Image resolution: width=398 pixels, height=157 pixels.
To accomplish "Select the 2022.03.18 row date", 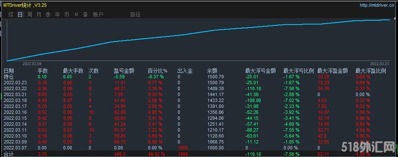I will (x=15, y=100).
